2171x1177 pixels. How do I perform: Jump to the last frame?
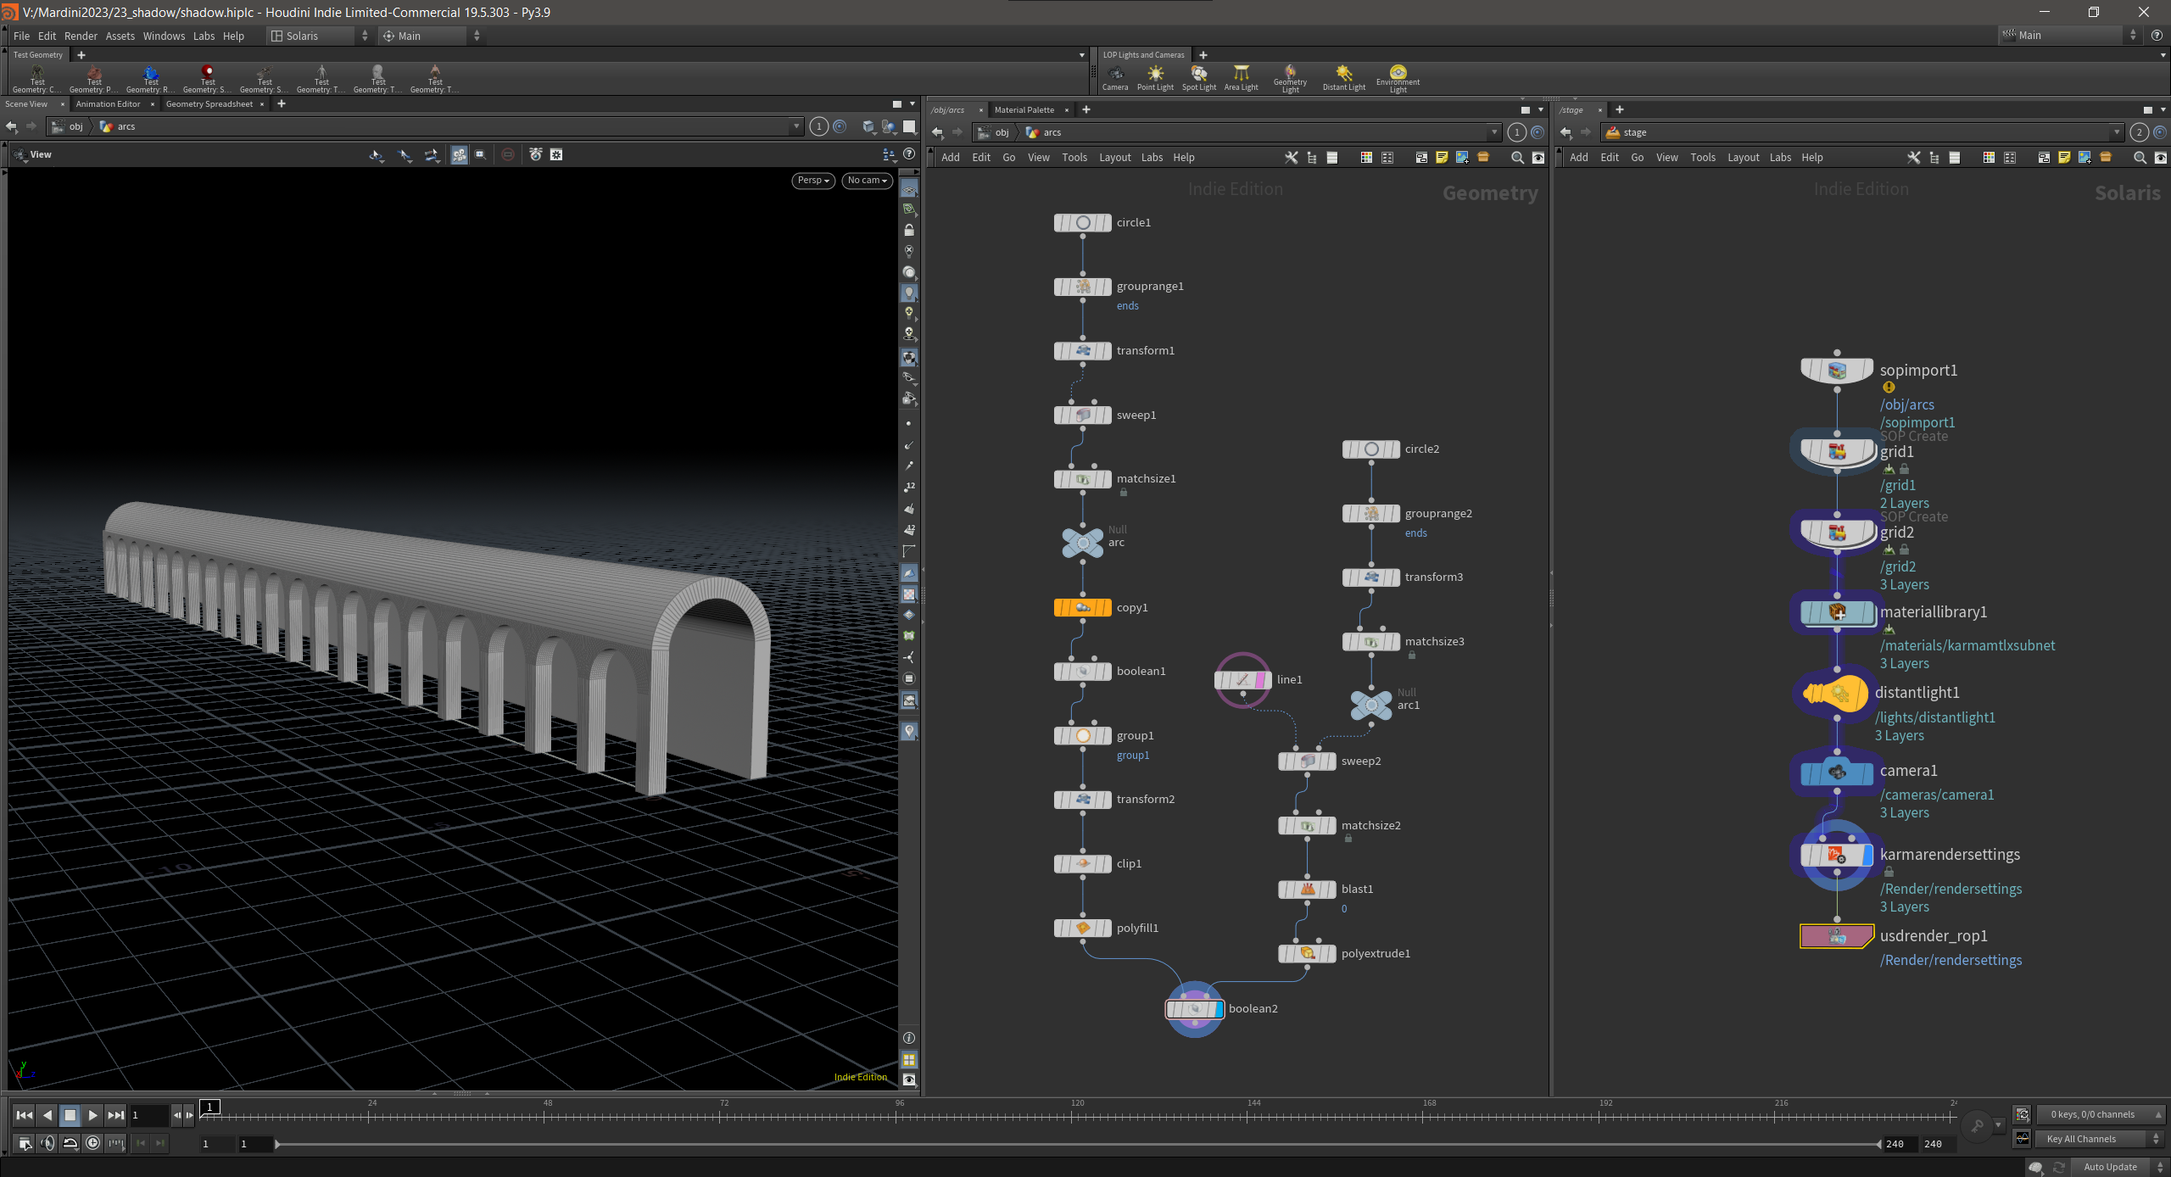pos(115,1115)
